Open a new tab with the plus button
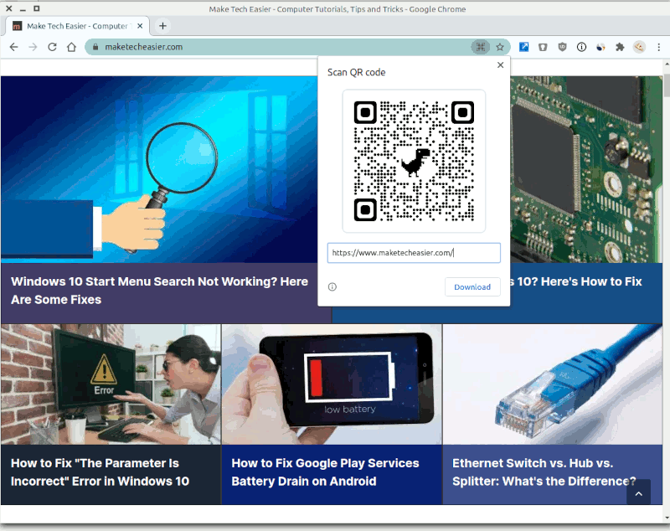Image resolution: width=670 pixels, height=531 pixels. pyautogui.click(x=162, y=25)
